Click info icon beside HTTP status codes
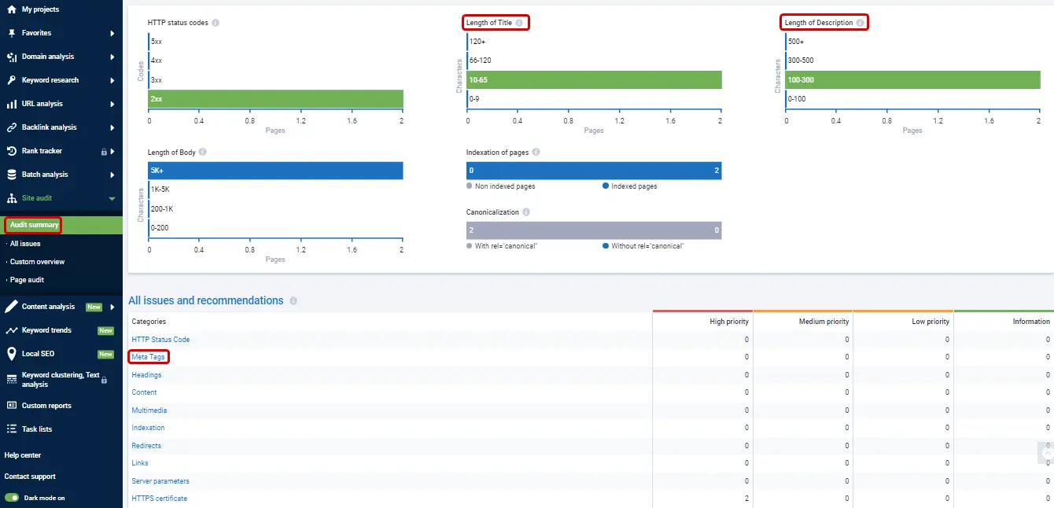The image size is (1054, 508). coord(216,23)
